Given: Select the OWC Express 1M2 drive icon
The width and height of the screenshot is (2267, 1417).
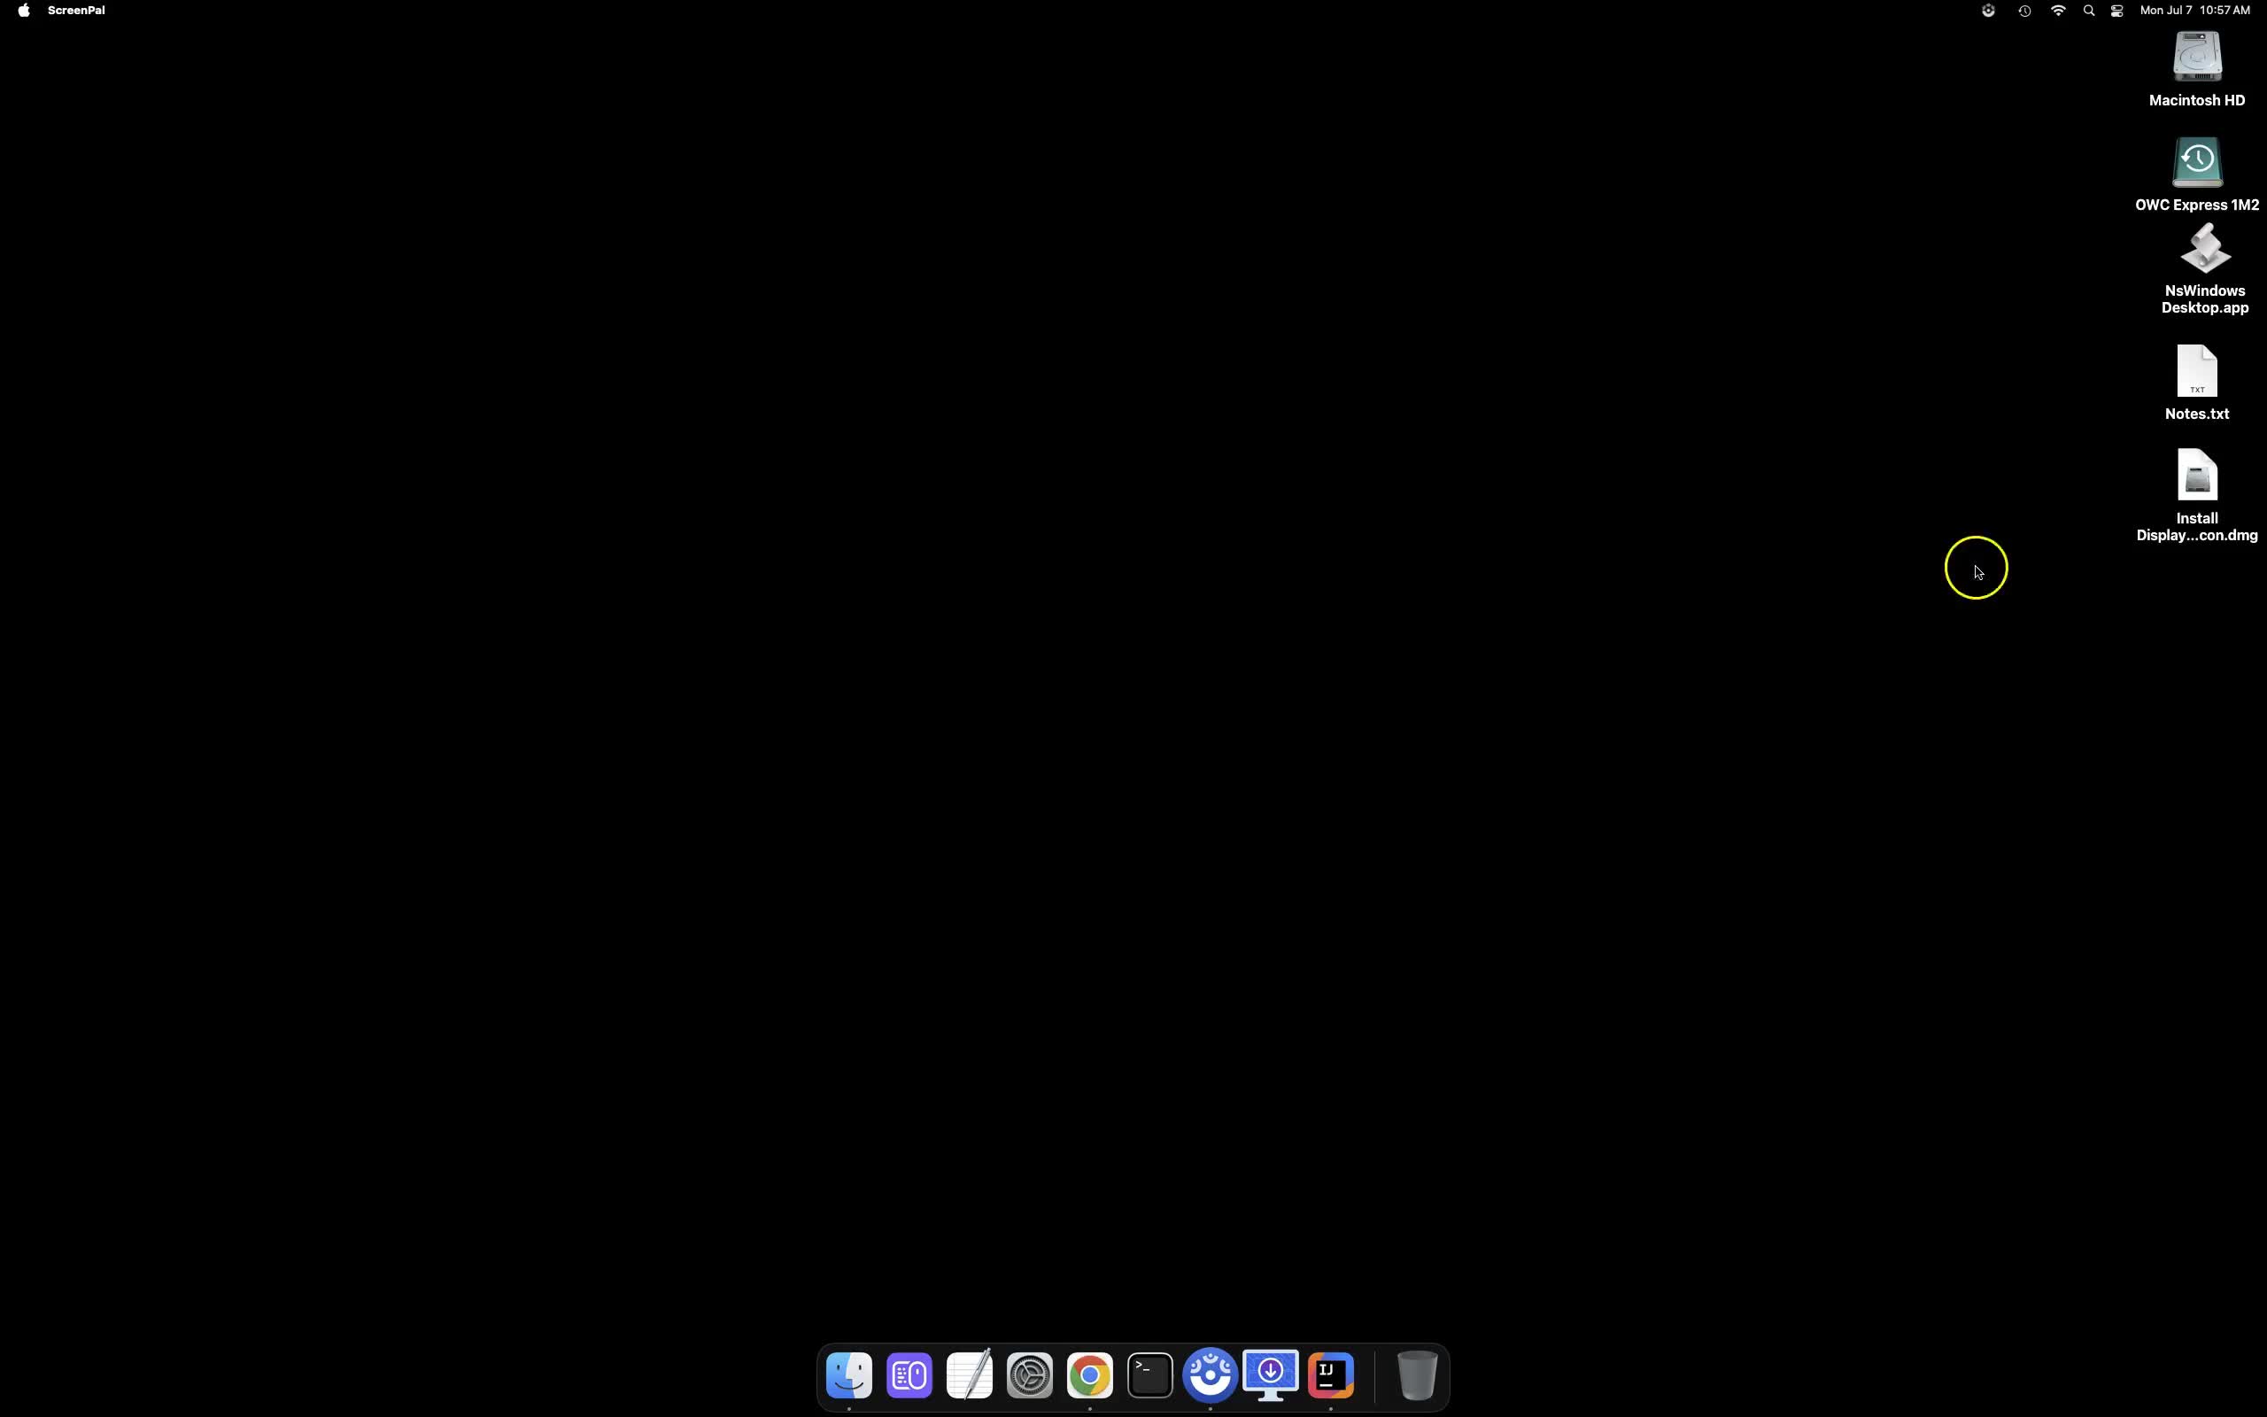Looking at the screenshot, I should [2197, 162].
